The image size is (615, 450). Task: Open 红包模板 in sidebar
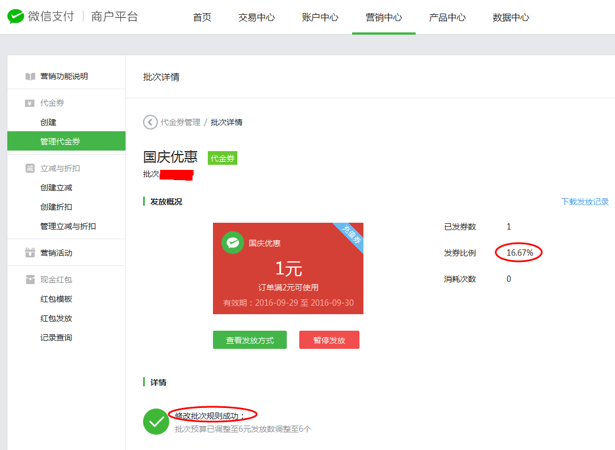(56, 299)
